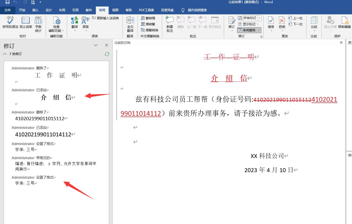Insert a 新建批注 new comment
Image resolution: width=352 pixels, height=224 pixels.
(x=169, y=23)
